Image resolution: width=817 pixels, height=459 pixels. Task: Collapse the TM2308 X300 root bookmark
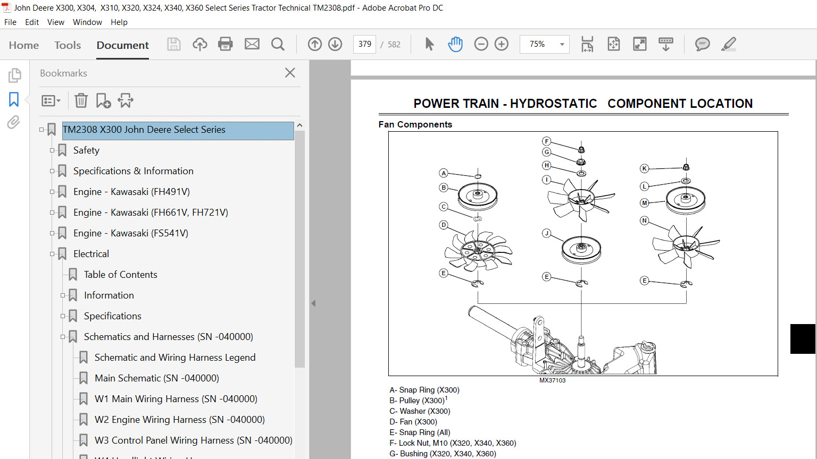tap(41, 130)
